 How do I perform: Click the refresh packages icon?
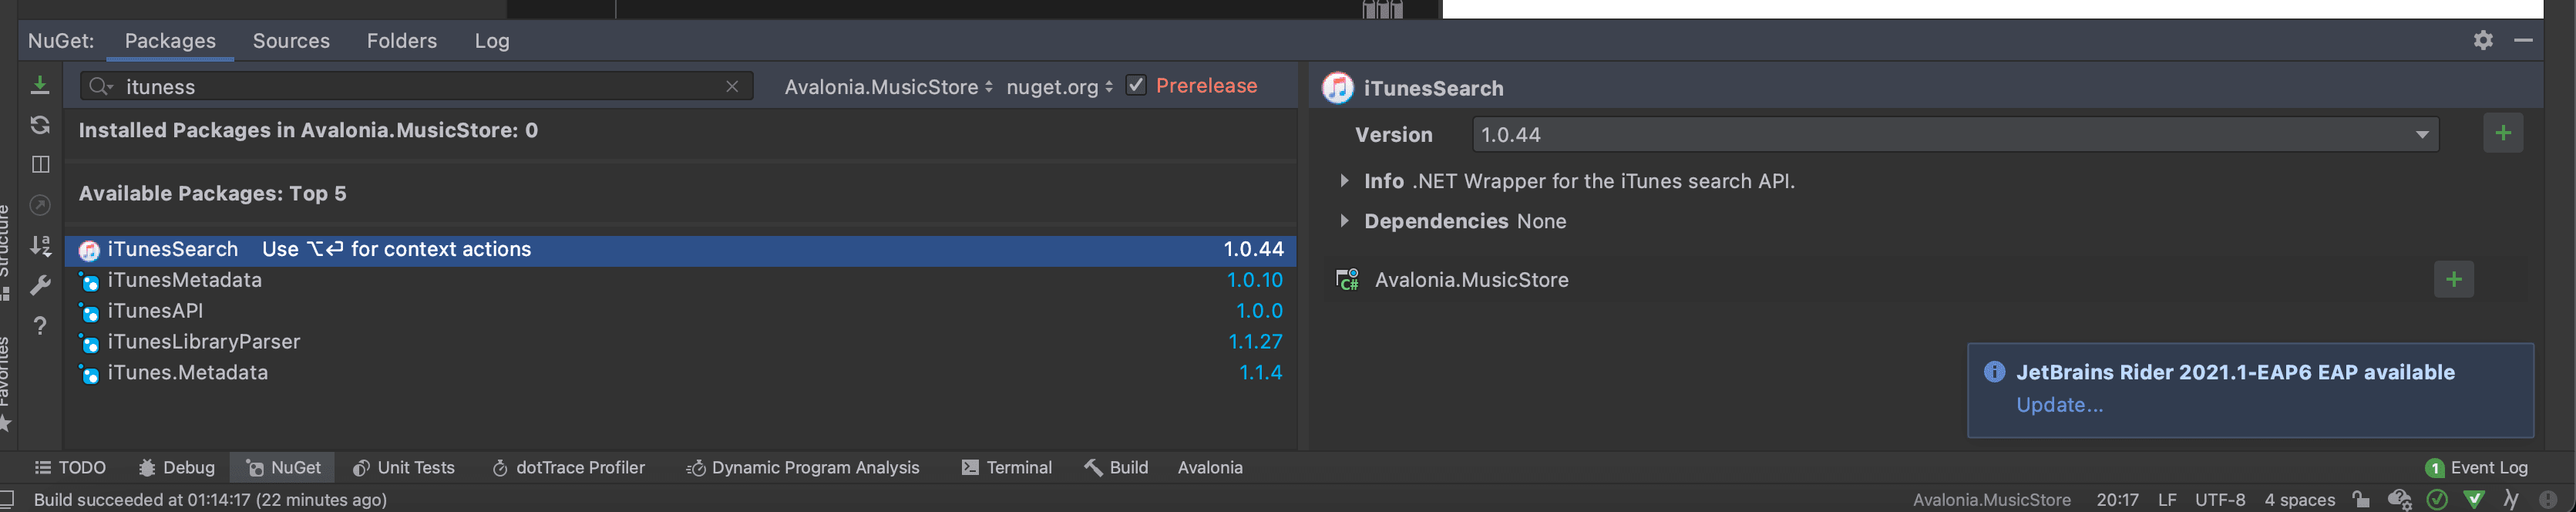coord(40,125)
